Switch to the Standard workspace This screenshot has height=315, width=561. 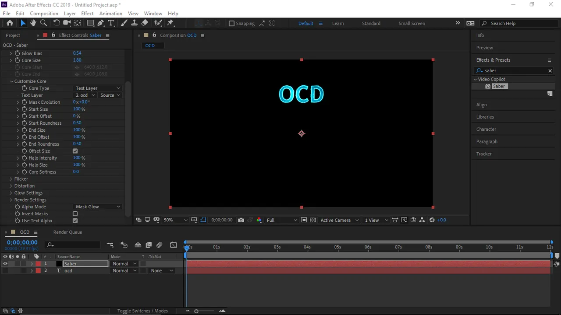(371, 23)
